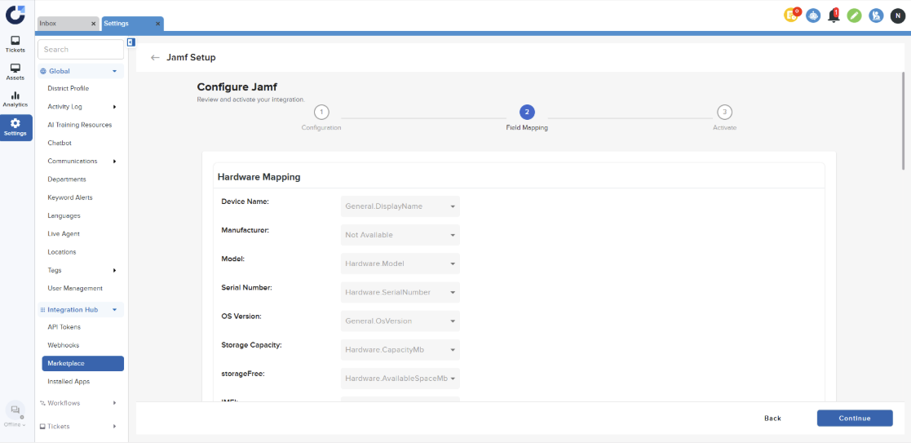
Task: Open the user profile avatar N
Action: pyautogui.click(x=897, y=16)
